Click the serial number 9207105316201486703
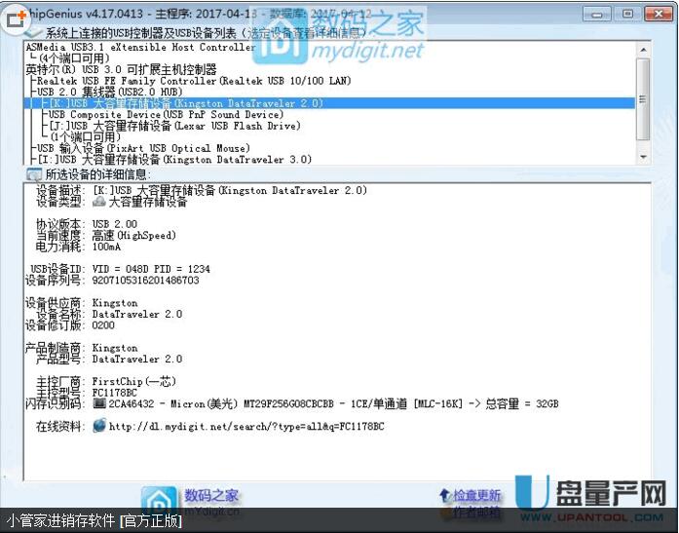 coord(145,280)
